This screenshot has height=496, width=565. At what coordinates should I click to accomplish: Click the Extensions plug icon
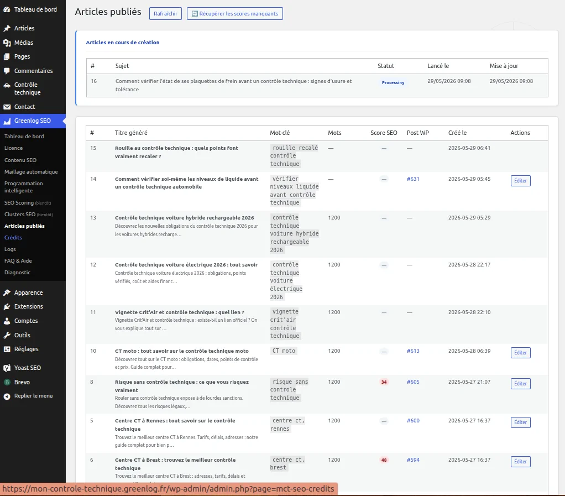tap(7, 307)
